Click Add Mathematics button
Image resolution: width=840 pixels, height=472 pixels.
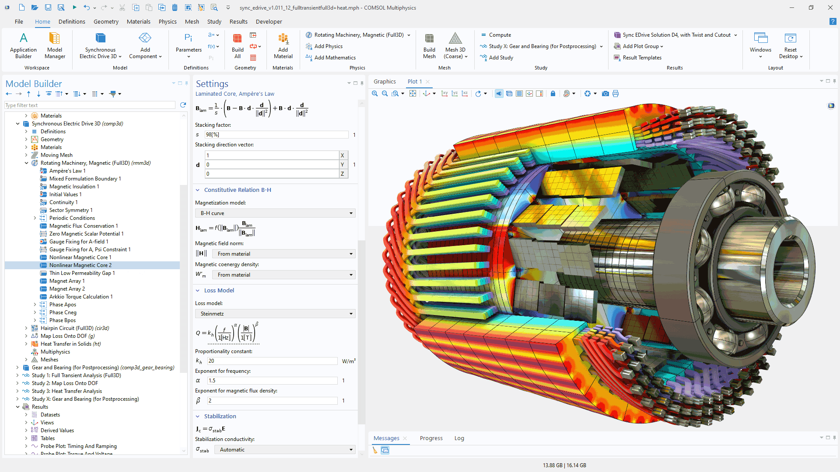click(331, 58)
